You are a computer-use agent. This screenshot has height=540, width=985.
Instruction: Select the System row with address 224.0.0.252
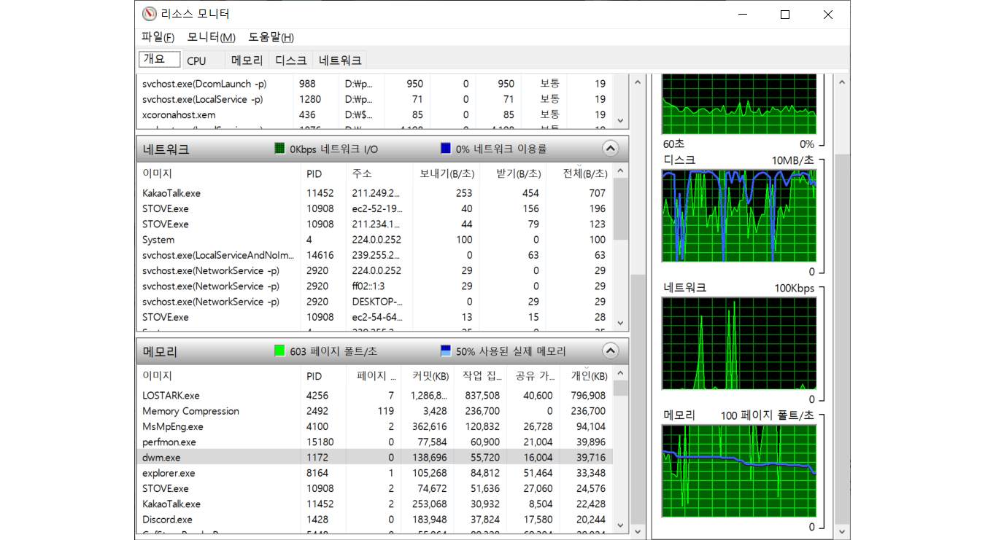374,240
